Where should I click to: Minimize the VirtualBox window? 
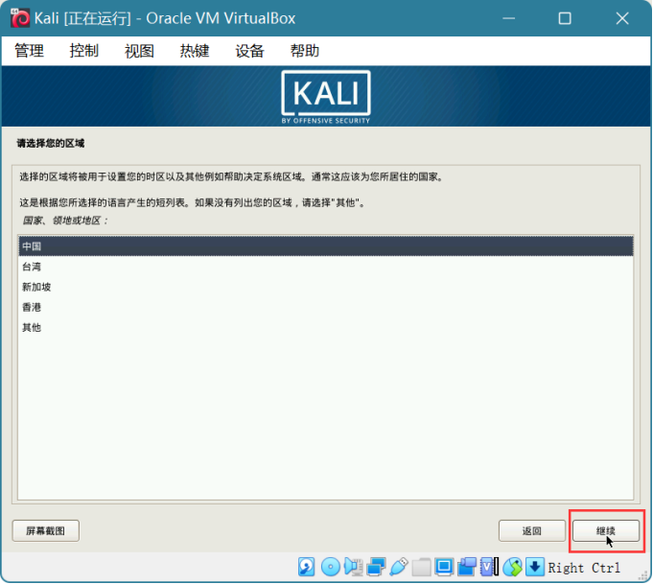coord(509,18)
